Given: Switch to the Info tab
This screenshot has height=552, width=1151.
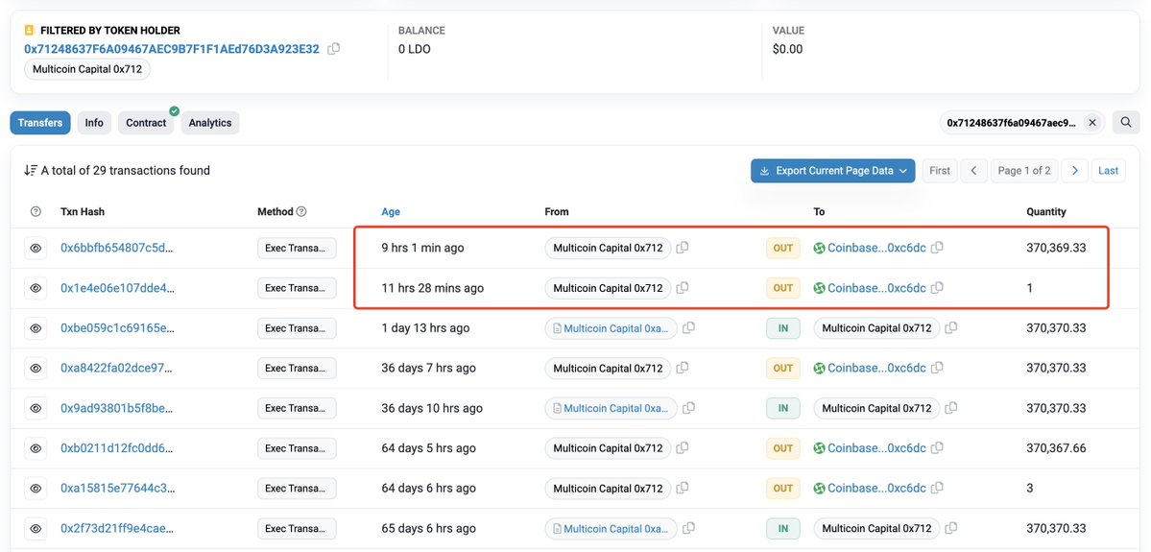Looking at the screenshot, I should [94, 123].
